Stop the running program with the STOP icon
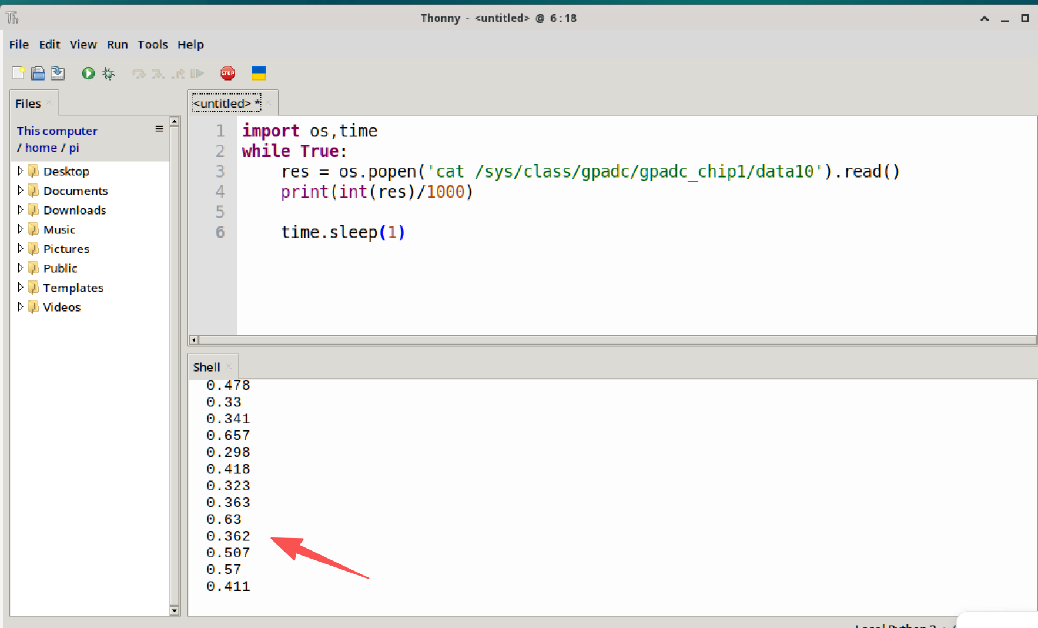The image size is (1038, 628). pos(227,73)
